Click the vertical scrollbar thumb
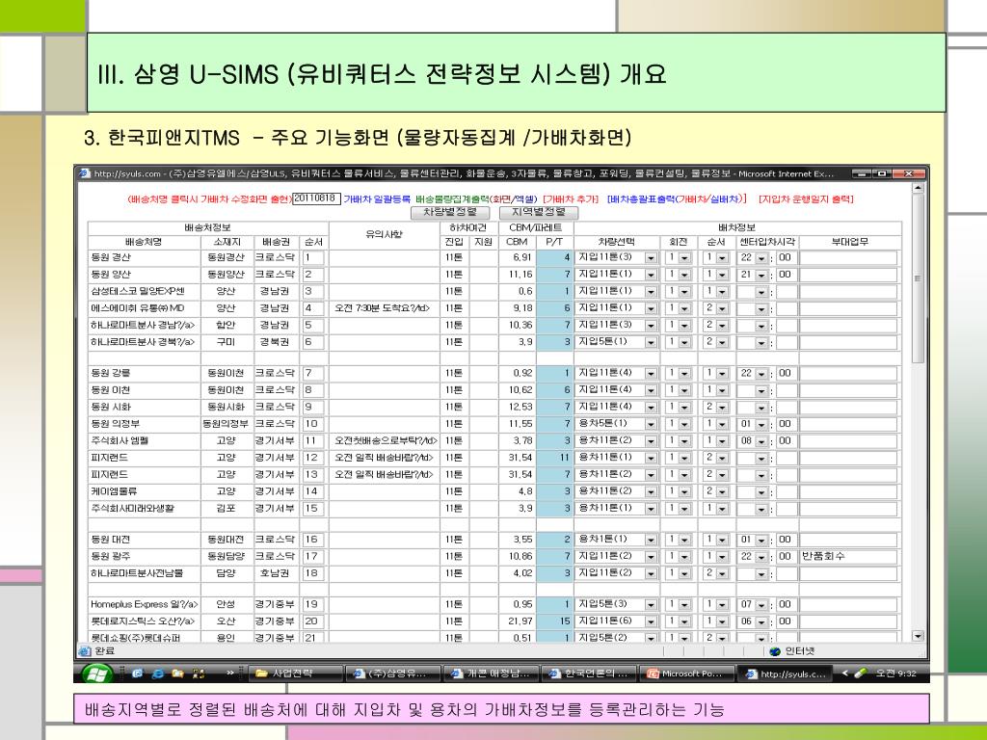Viewport: 987px width, 740px height. pos(918,277)
